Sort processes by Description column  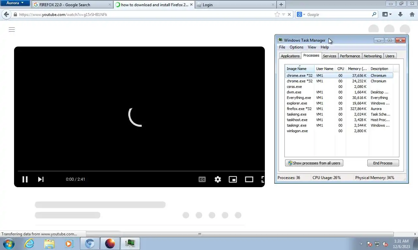point(381,69)
